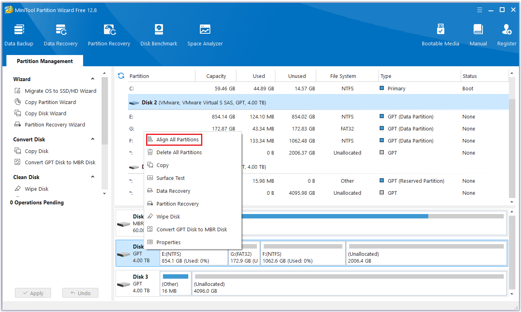Screen dimensions: 521x312
Task: Click the Copy Disk Wizard icon
Action: coord(18,113)
